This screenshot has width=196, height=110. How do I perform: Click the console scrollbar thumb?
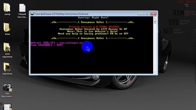pyautogui.click(x=155, y=22)
